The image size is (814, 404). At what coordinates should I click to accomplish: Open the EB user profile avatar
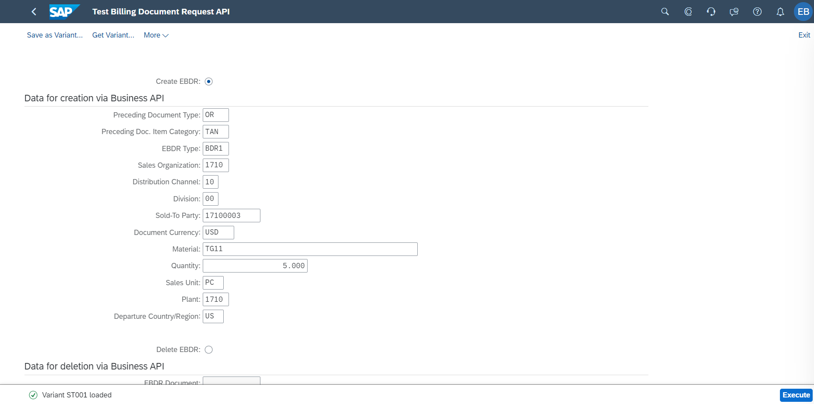click(x=803, y=12)
